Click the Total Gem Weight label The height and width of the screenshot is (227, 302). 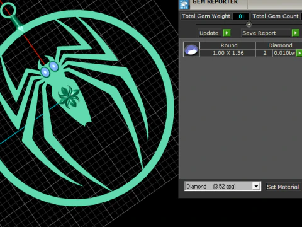tap(206, 16)
